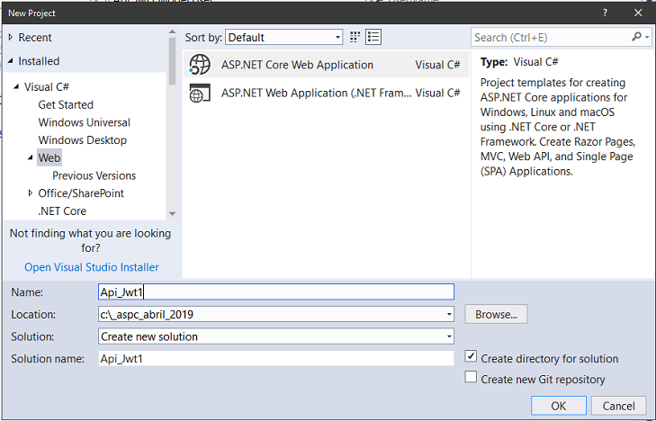Click the tree scrollbar up arrow
Viewport: 656px width, 421px height.
click(172, 31)
